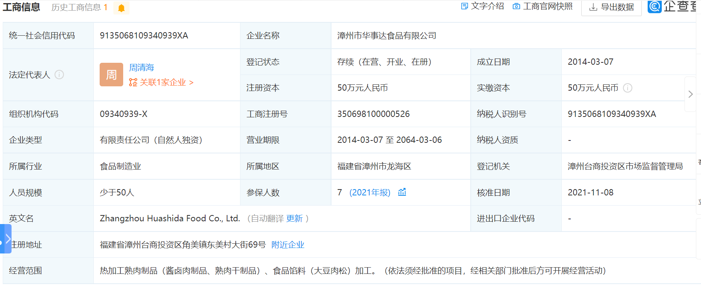
Task: Select organization code 09340939-X
Action: [124, 114]
